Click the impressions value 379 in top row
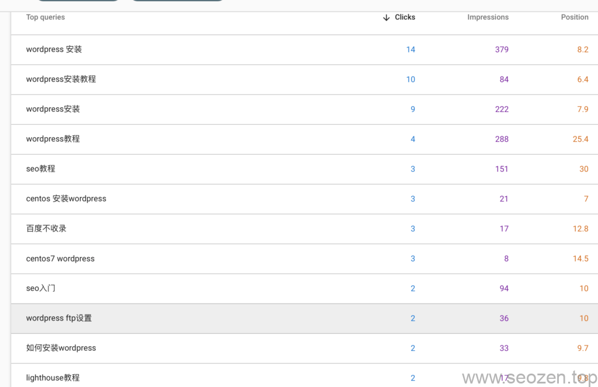Viewport: 598px width, 387px height. [x=502, y=50]
